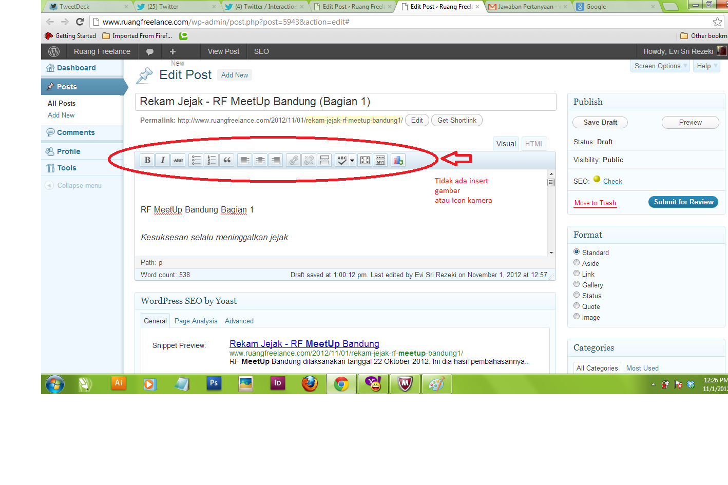Open the Page Analysis SEO tab
The height and width of the screenshot is (485, 728).
pyautogui.click(x=196, y=321)
